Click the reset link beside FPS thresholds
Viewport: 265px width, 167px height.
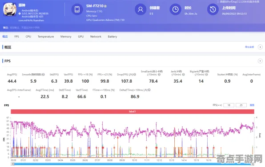click(x=252, y=105)
